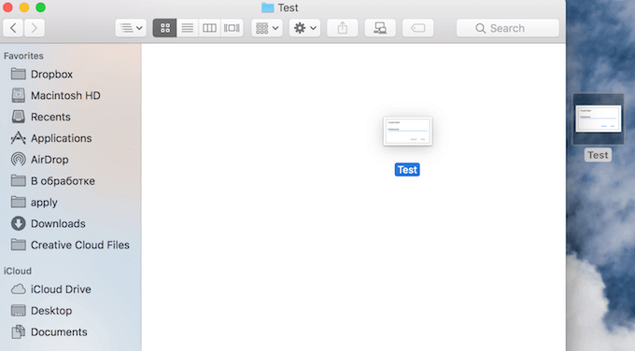Select the Test thumbnail on the desktop

point(599,119)
